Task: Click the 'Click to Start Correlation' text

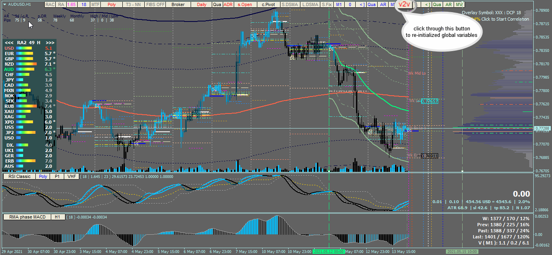Action: tap(505, 19)
